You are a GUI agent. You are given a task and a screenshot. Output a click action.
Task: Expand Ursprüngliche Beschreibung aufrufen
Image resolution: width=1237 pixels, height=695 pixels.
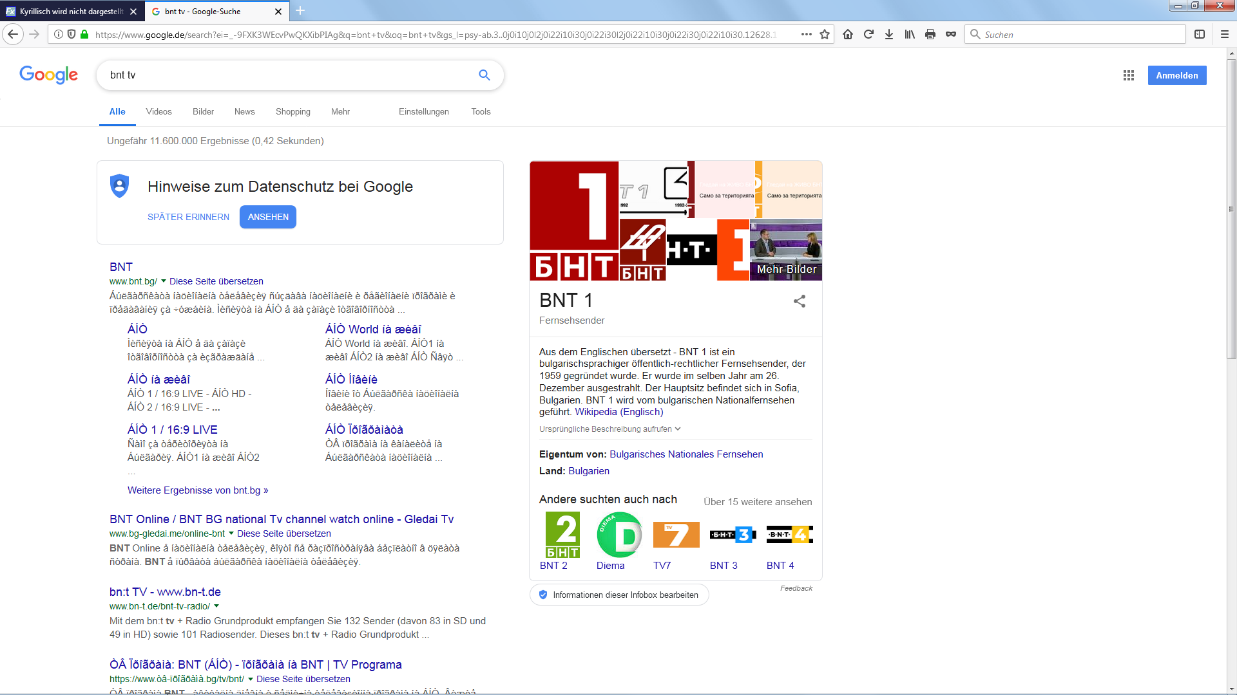tap(609, 429)
